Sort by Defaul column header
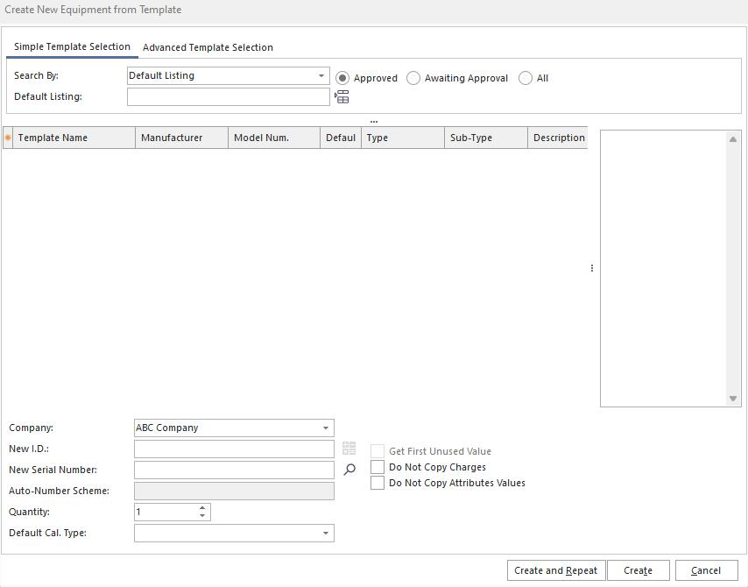Screen dimensions: 748x587 341,138
